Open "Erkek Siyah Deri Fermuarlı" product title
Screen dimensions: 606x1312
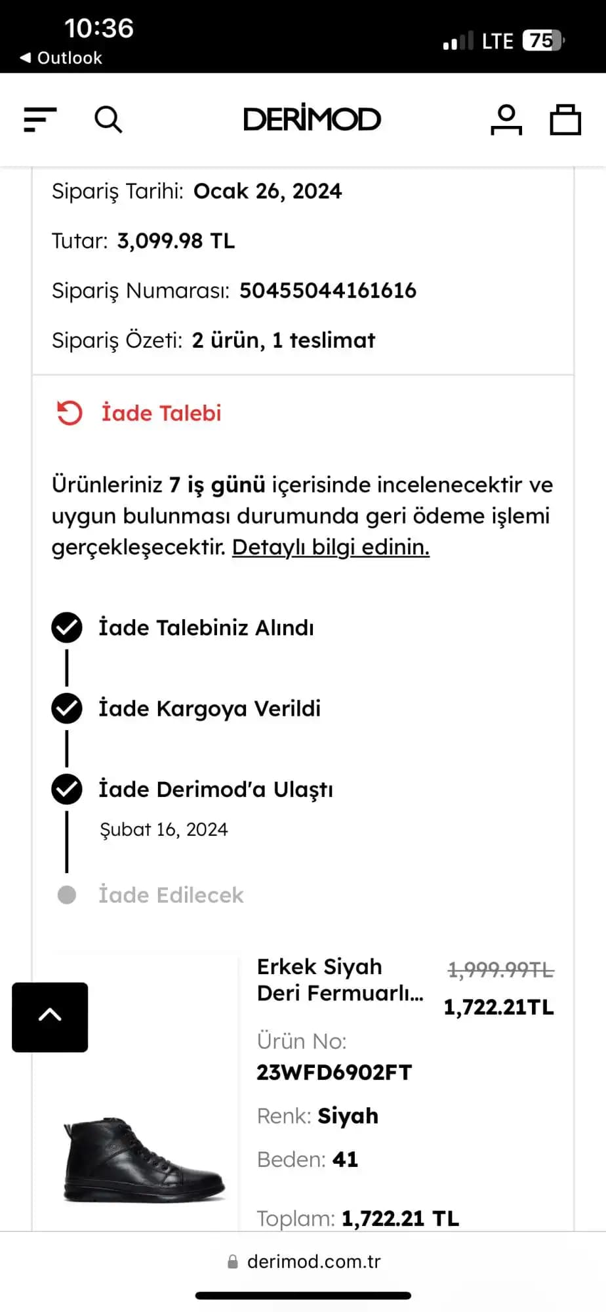click(340, 979)
